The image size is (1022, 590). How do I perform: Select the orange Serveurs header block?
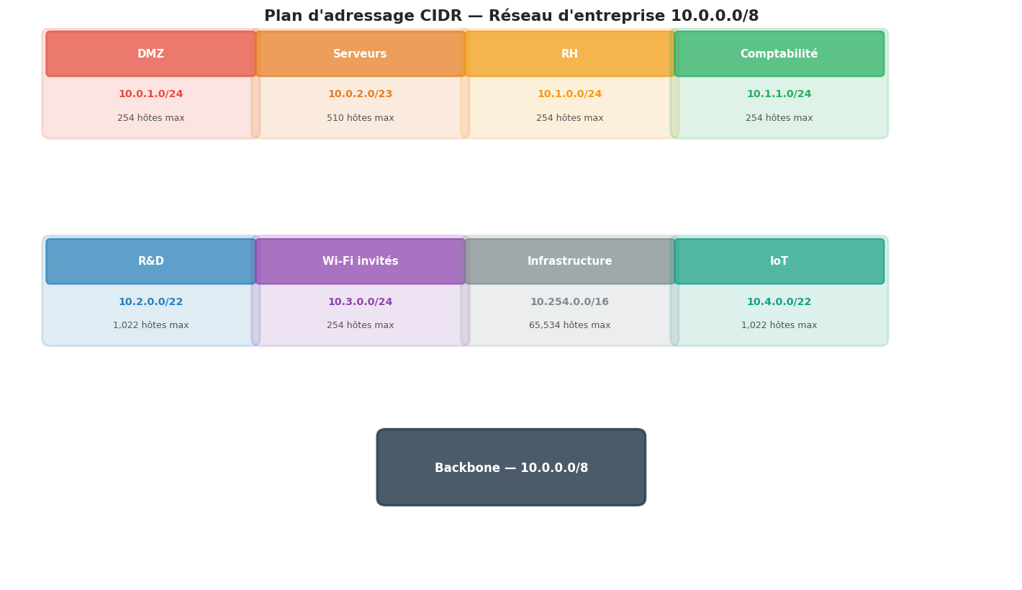pyautogui.click(x=360, y=54)
